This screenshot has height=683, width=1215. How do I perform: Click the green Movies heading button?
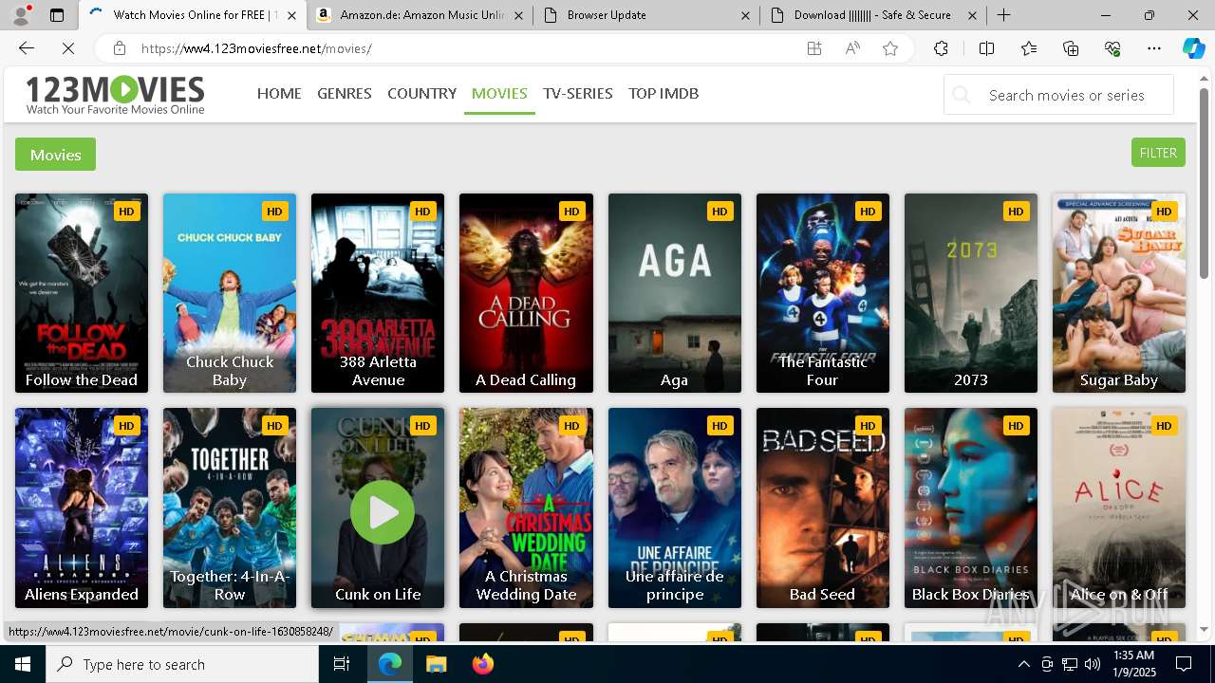click(x=55, y=155)
